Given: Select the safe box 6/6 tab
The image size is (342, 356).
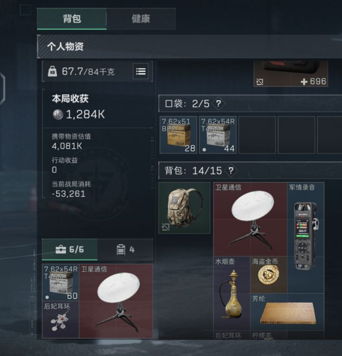Looking at the screenshot, I should 70,250.
